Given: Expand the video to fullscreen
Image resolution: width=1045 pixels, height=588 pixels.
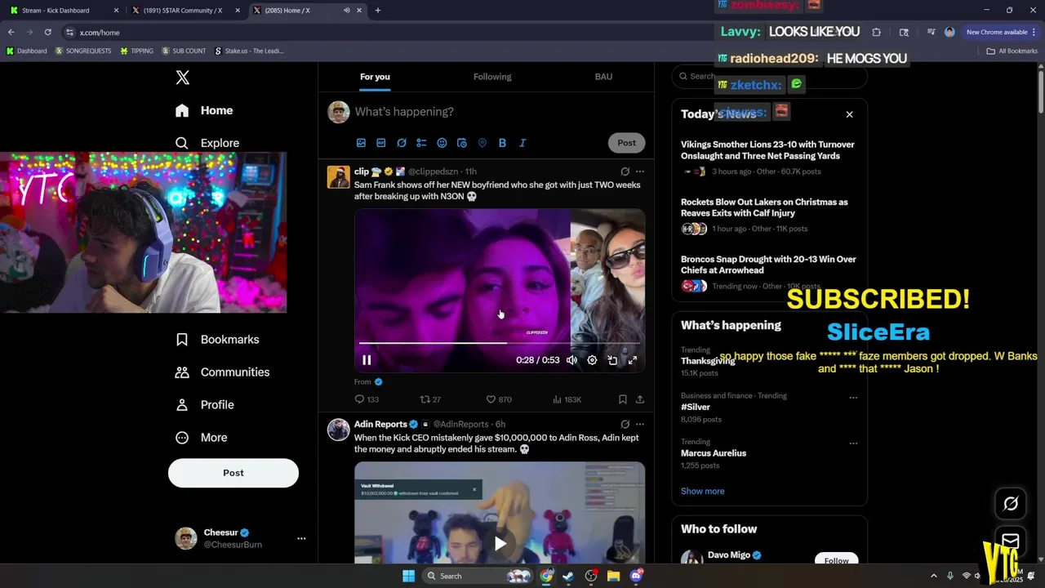Looking at the screenshot, I should [x=633, y=360].
